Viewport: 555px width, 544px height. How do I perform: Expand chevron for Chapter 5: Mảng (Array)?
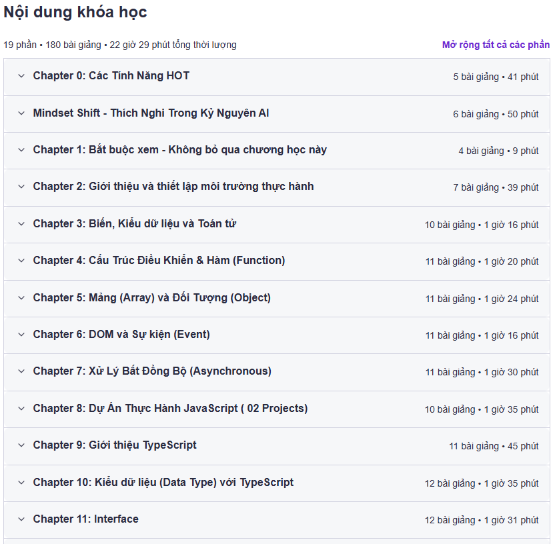(21, 298)
